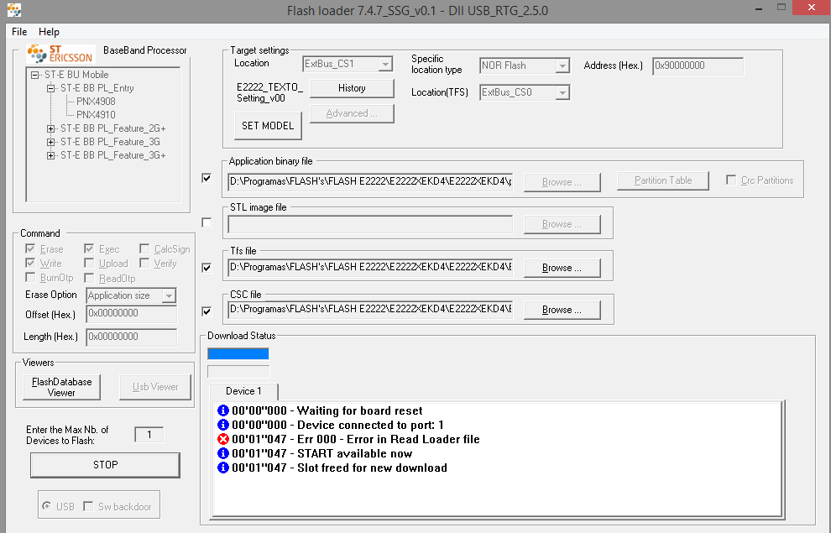Click the Advanced button
This screenshot has height=533, width=831.
[352, 113]
